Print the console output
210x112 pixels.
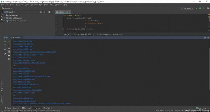coord(9,55)
